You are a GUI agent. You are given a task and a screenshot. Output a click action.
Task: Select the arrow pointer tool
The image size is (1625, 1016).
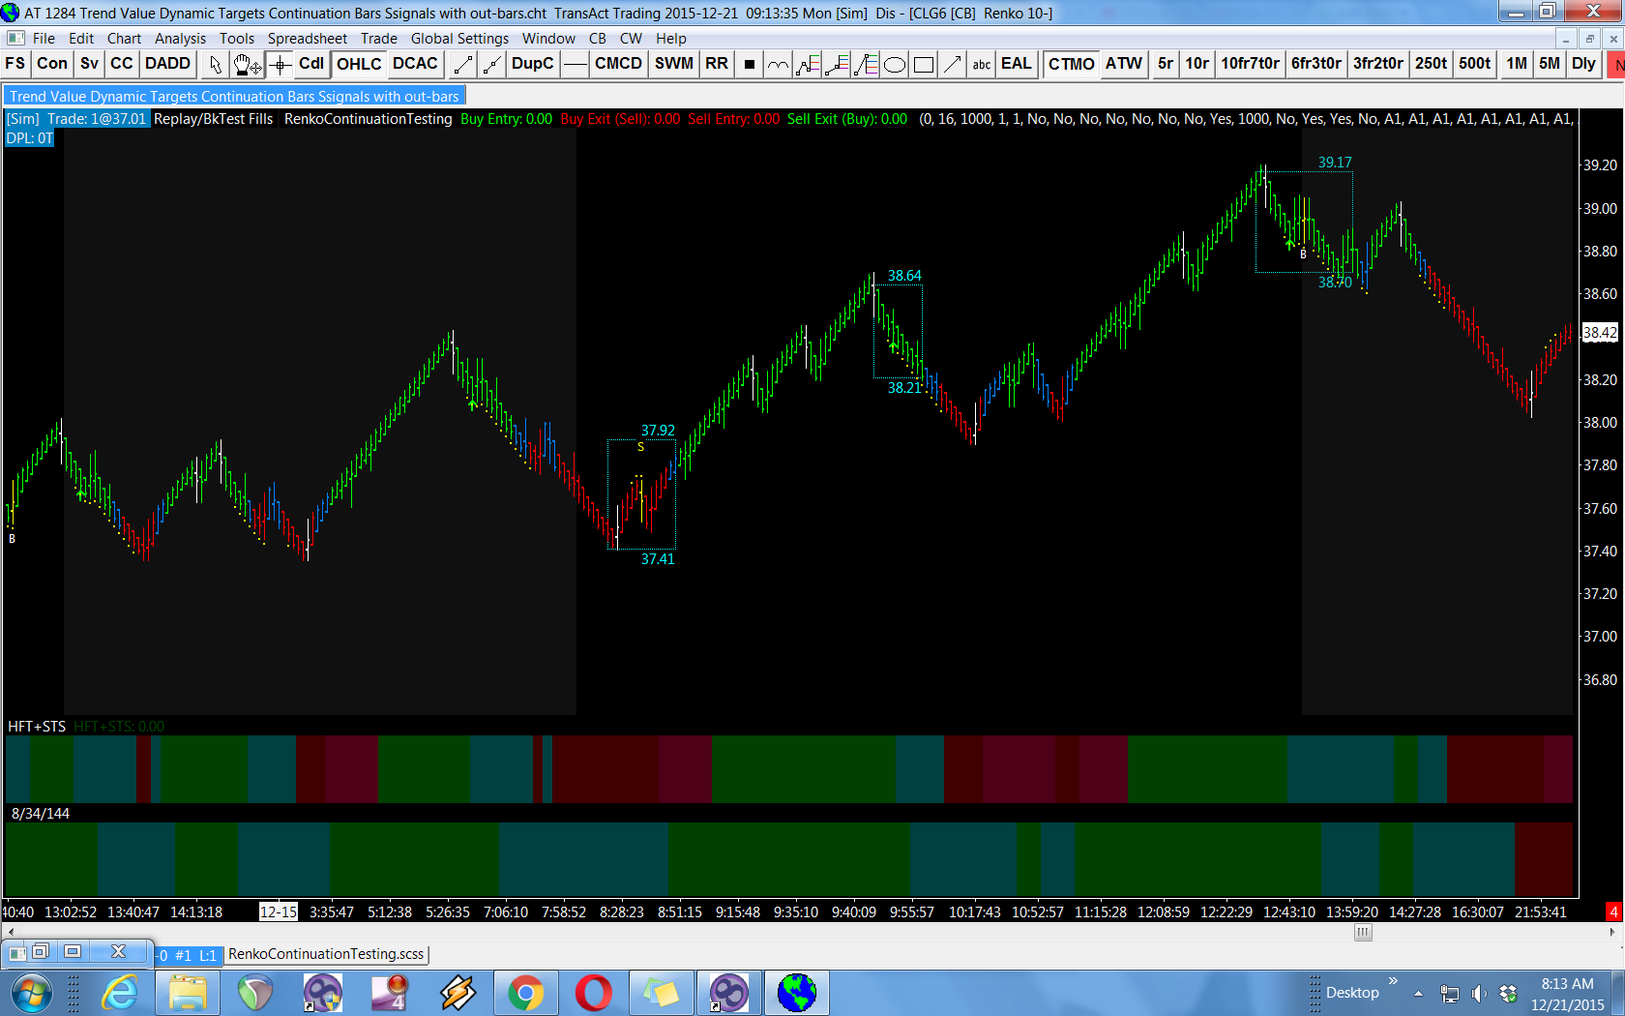pos(215,64)
